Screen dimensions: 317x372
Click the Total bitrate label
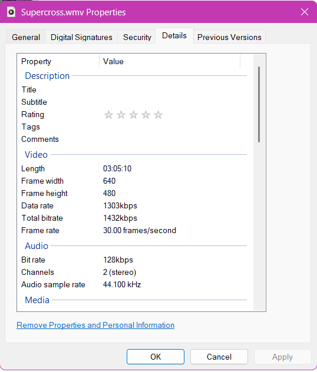(42, 218)
